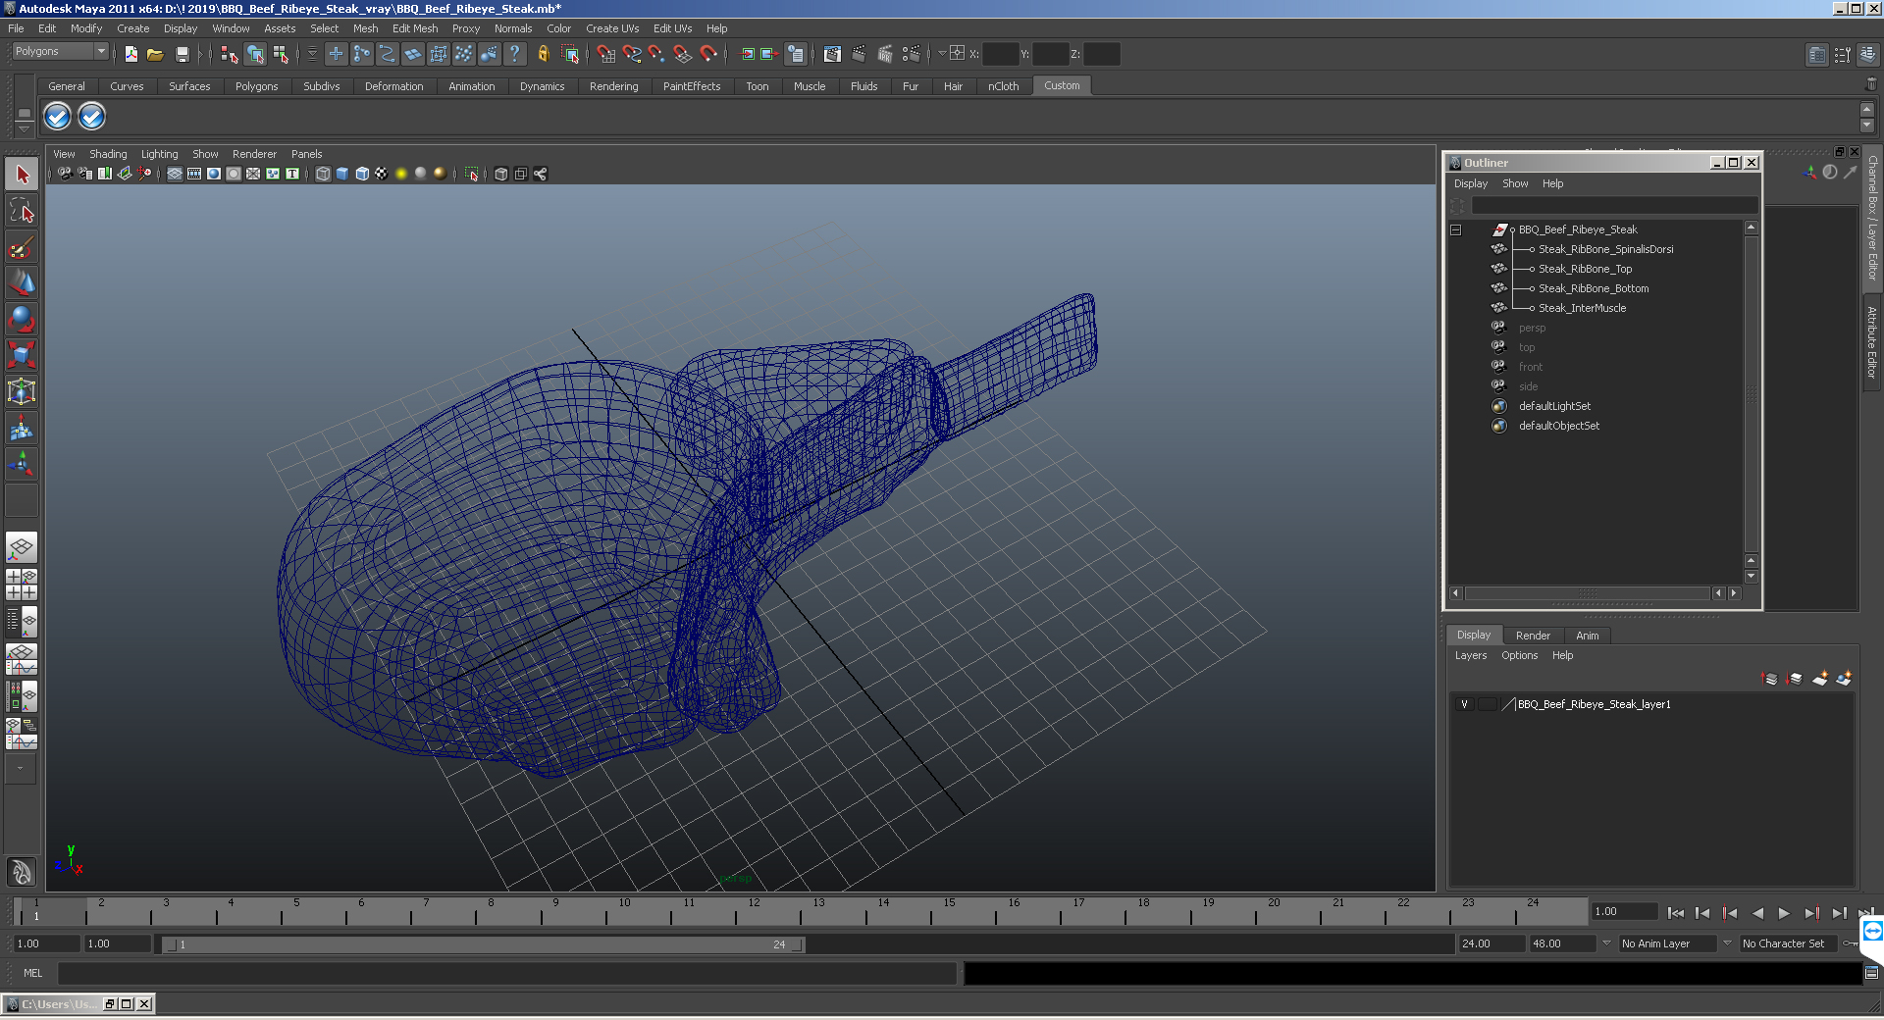Toggle X-ray display icon in viewport
This screenshot has height=1020, width=1884.
tap(501, 174)
